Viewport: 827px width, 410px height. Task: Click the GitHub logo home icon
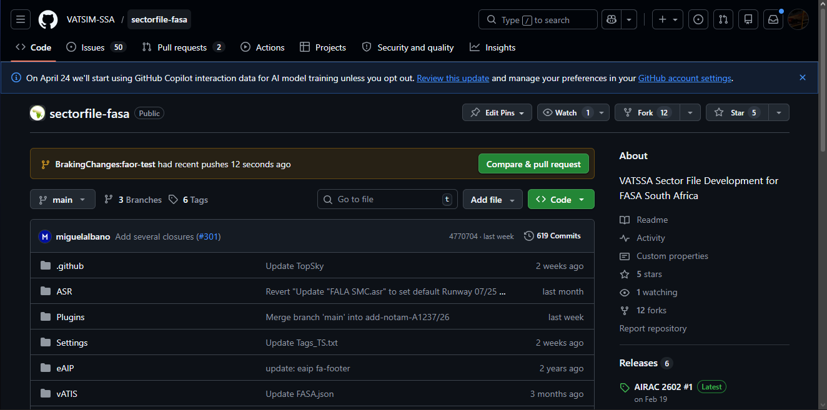point(48,19)
